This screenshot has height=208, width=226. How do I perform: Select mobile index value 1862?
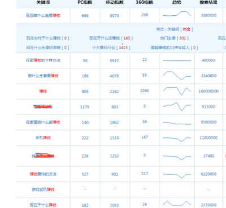[115, 123]
